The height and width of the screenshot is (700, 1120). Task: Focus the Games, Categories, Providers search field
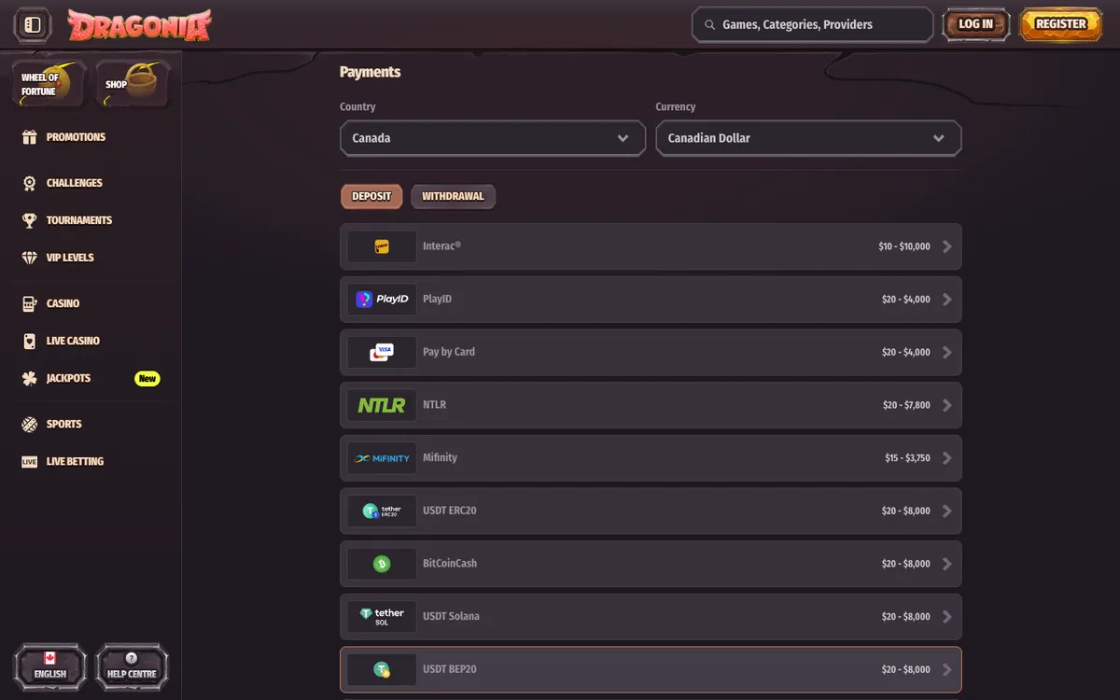tap(812, 25)
